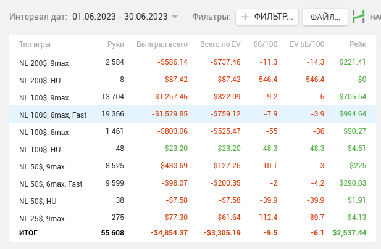Click the ИТОГ totals row

coord(193,233)
